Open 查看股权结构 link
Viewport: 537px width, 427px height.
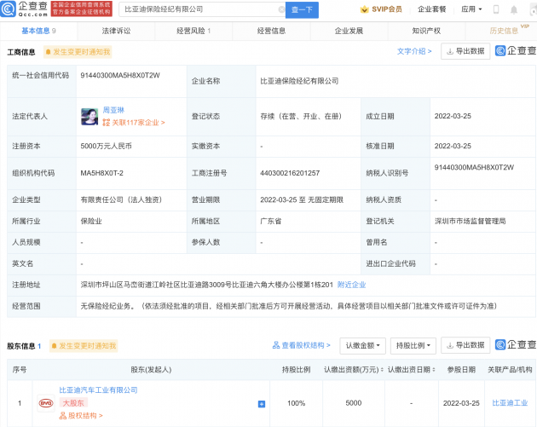click(x=302, y=345)
